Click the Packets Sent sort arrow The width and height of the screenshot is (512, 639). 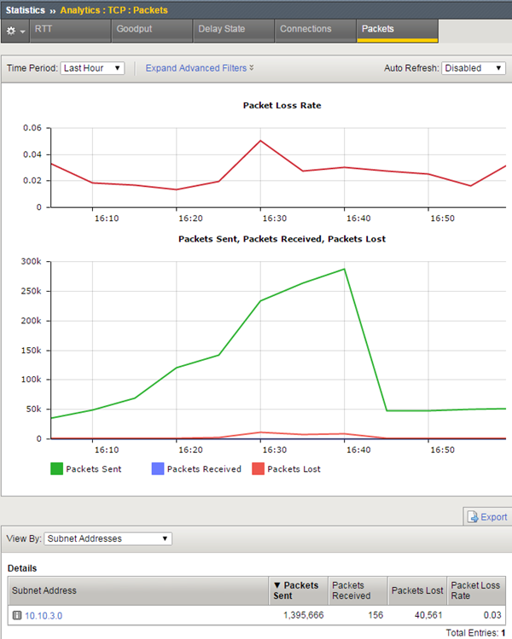click(x=276, y=585)
